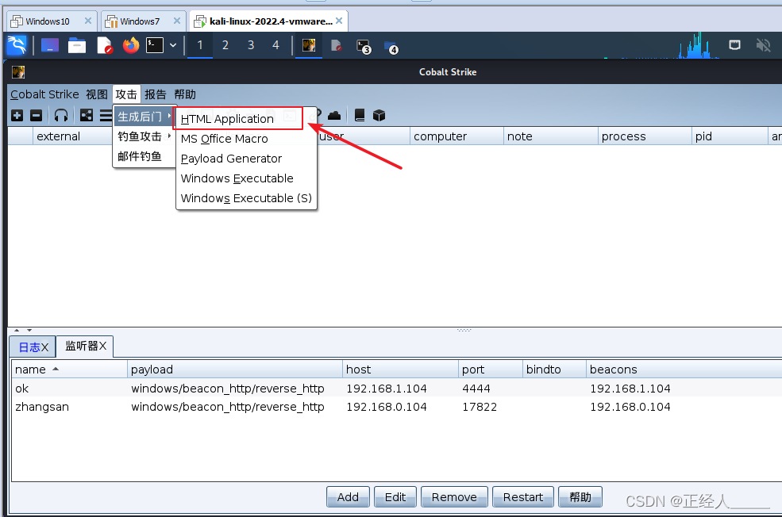Select the listener named ok
This screenshot has width=782, height=517.
tap(396, 389)
